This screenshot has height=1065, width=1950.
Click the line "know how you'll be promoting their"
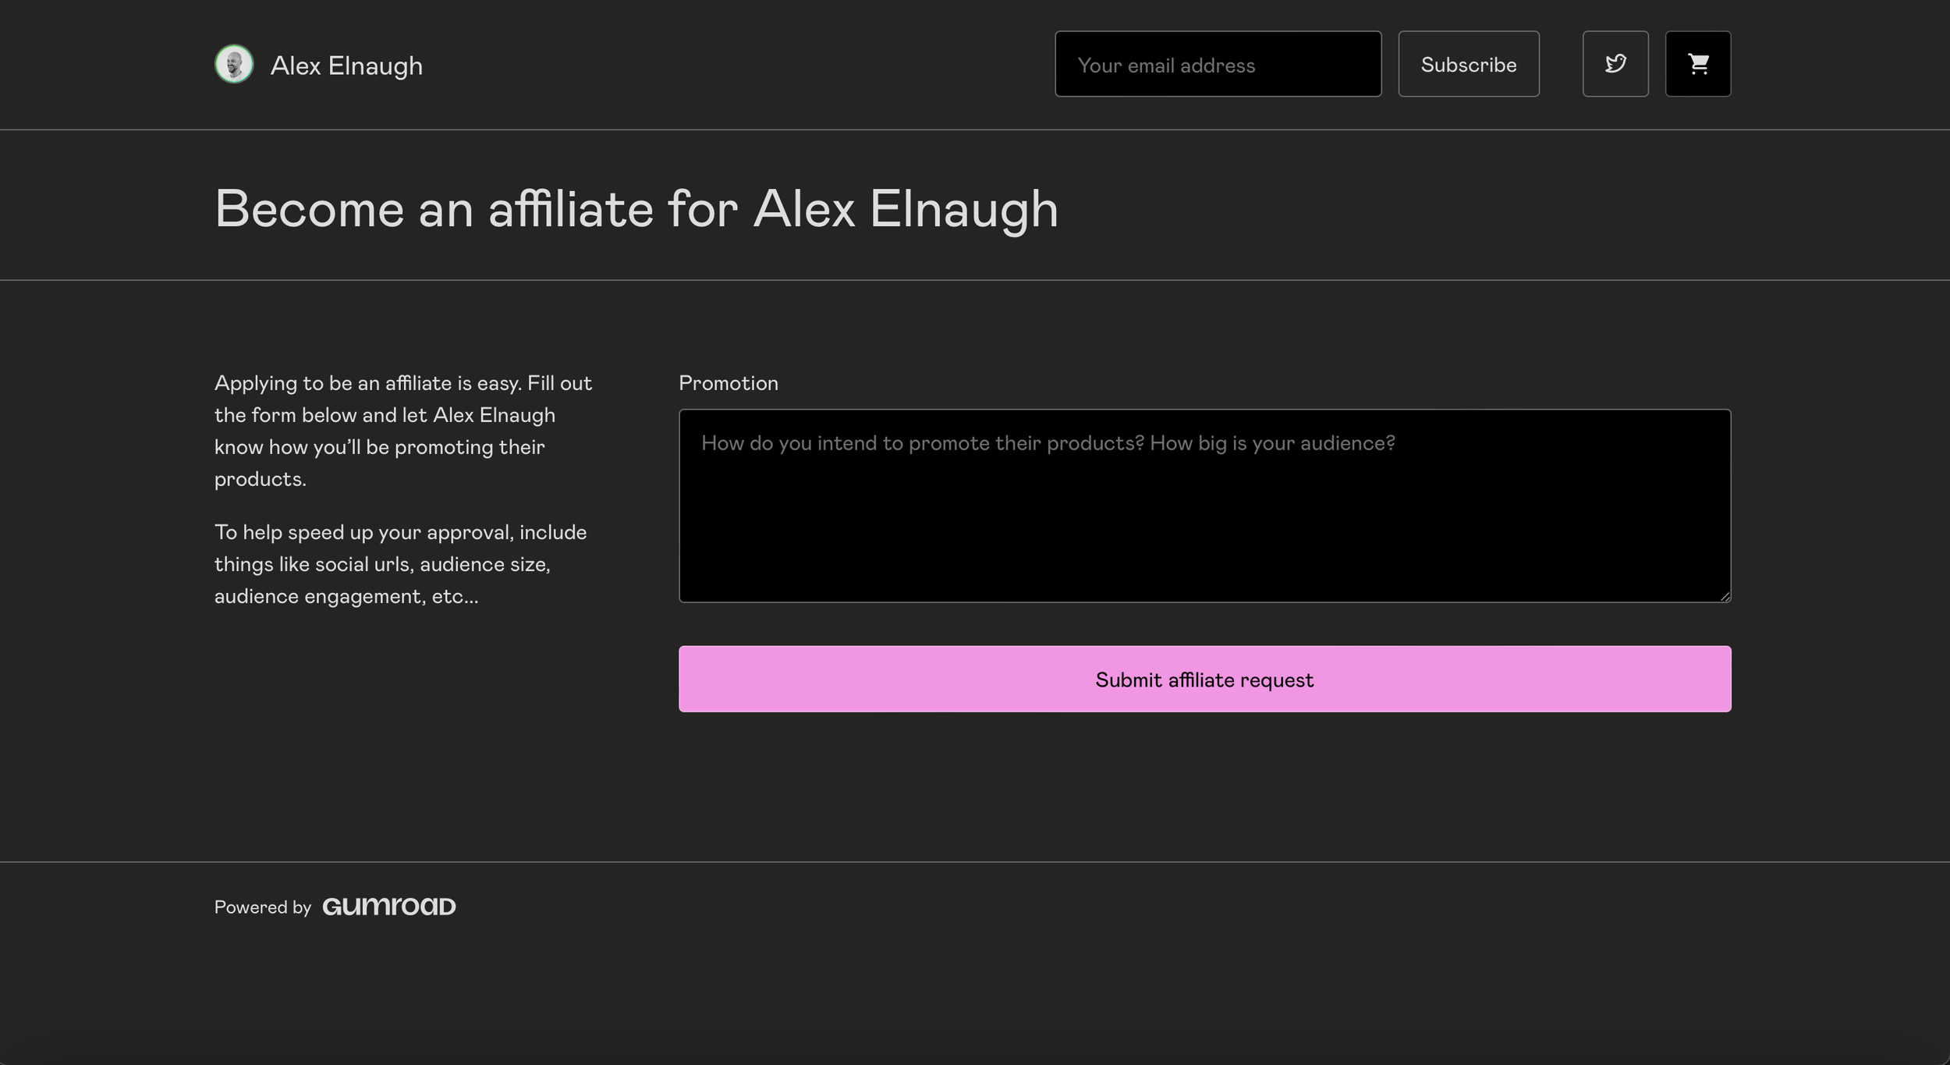pyautogui.click(x=379, y=447)
